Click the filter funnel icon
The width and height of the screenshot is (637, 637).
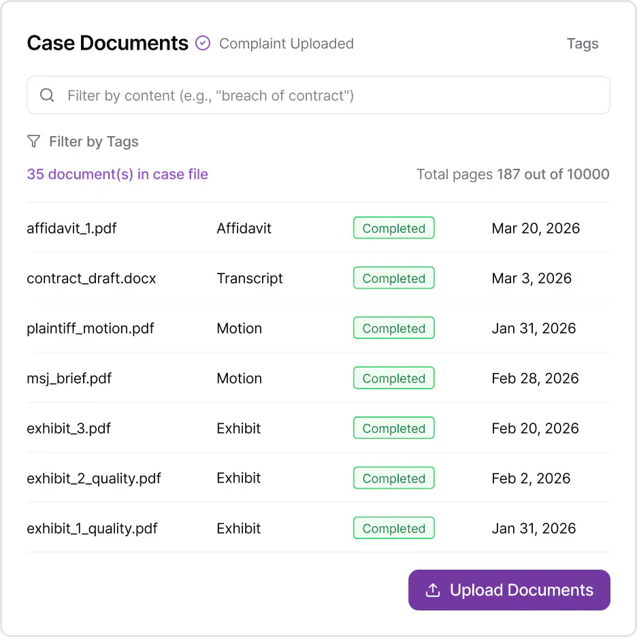pos(33,142)
